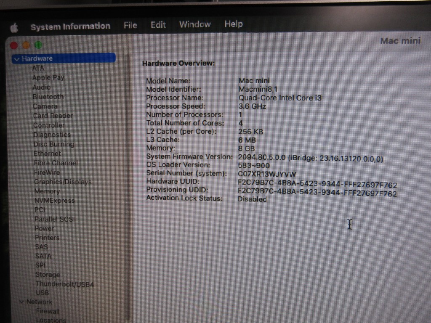431x323 pixels.
Task: Open the Help menu
Action: tap(233, 24)
